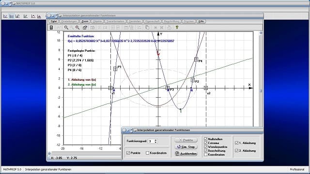Click the sixth graph icon in MathProf main toolbar
This screenshot has height=174, width=310.
(39, 16)
